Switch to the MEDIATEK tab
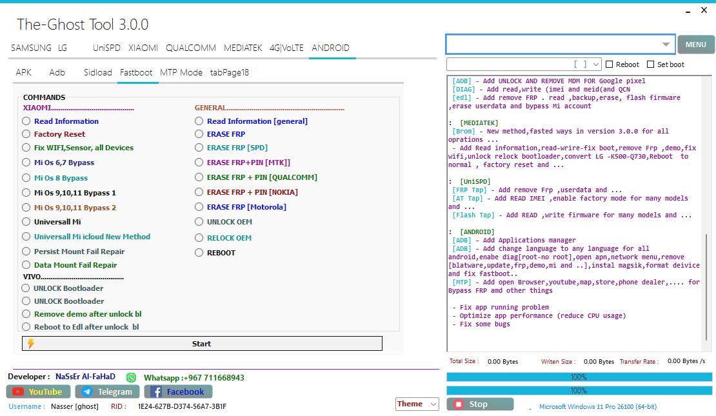The image size is (716, 416). tap(243, 48)
